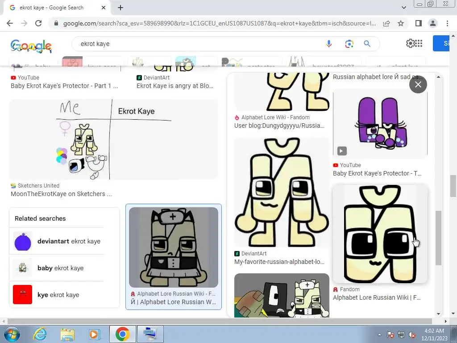Launch Internet Explorer from the taskbar
This screenshot has height=343, width=457.
click(39, 334)
